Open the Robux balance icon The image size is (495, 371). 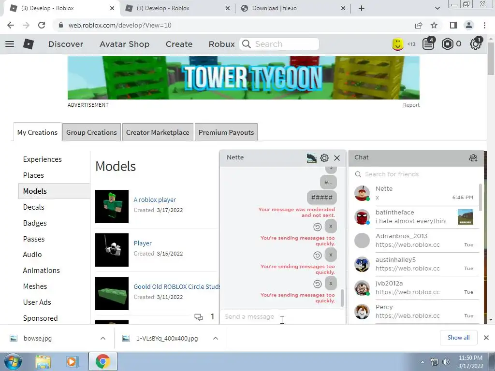(447, 44)
